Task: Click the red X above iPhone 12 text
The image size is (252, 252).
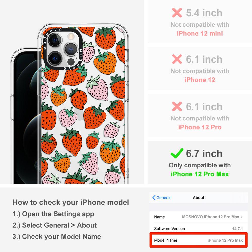Action: click(x=177, y=59)
